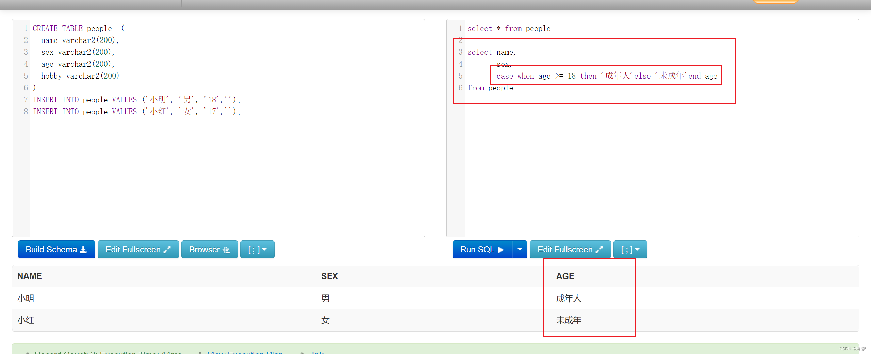The height and width of the screenshot is (354, 871).
Task: Click the hobby varchar2(200) schema line
Action: pos(80,76)
